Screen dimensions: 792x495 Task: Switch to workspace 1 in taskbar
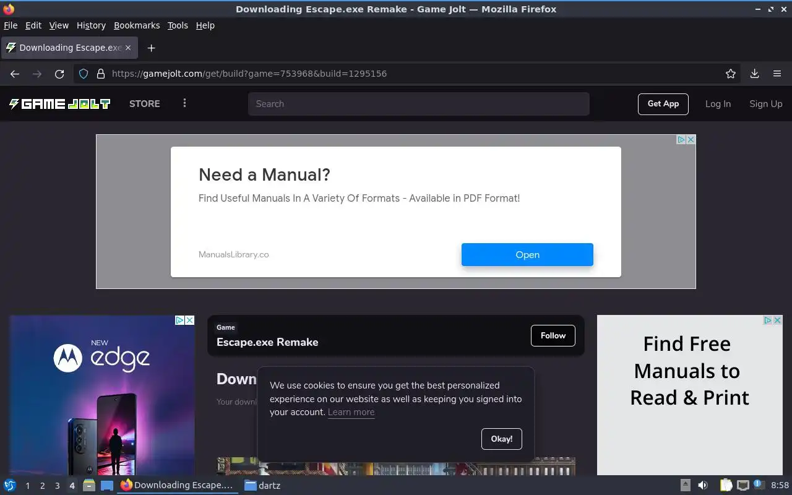pos(27,486)
